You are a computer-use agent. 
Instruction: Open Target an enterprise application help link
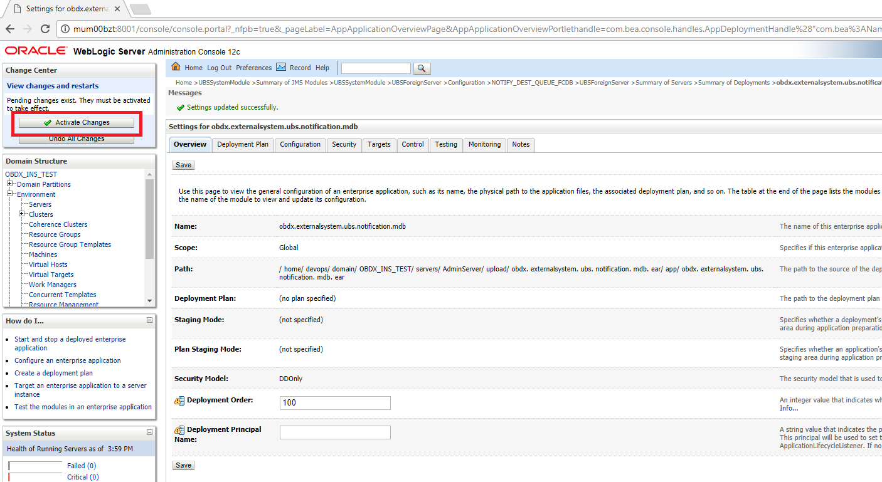pos(80,390)
